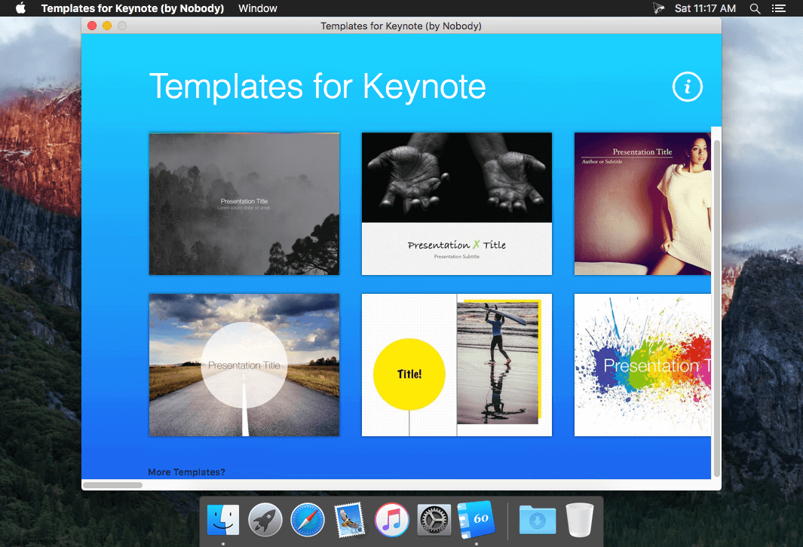Screen dimensions: 803x547
Task: Follow the More Templates? link
Action: click(x=186, y=472)
